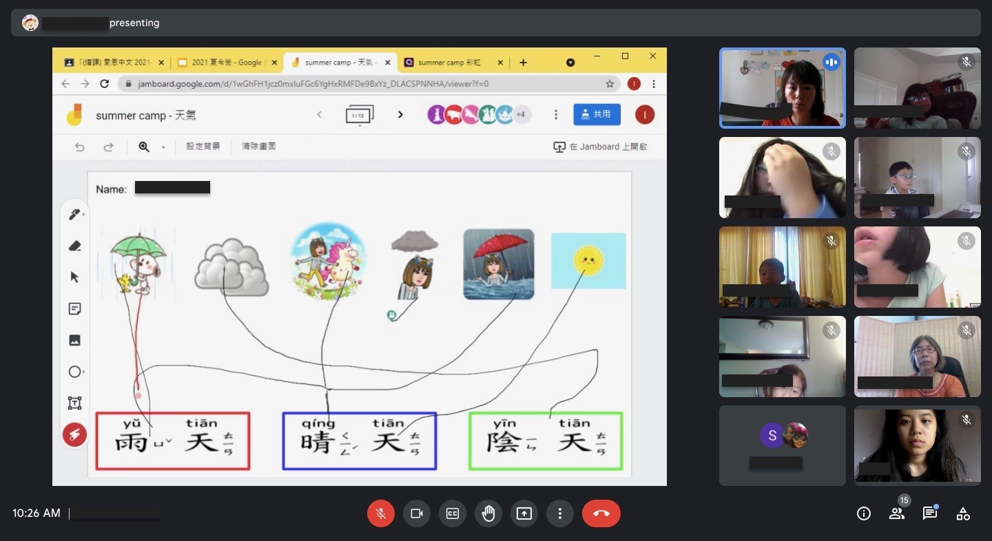Click the Undo arrow in Jamboard

click(80, 147)
